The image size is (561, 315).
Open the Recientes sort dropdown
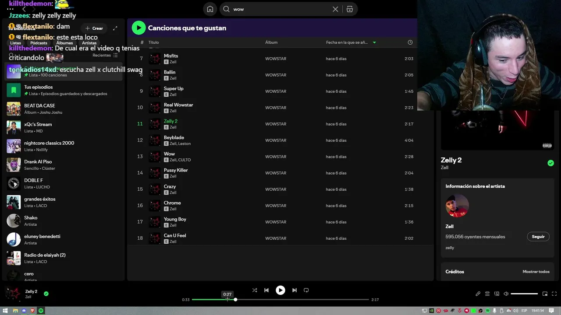point(105,56)
